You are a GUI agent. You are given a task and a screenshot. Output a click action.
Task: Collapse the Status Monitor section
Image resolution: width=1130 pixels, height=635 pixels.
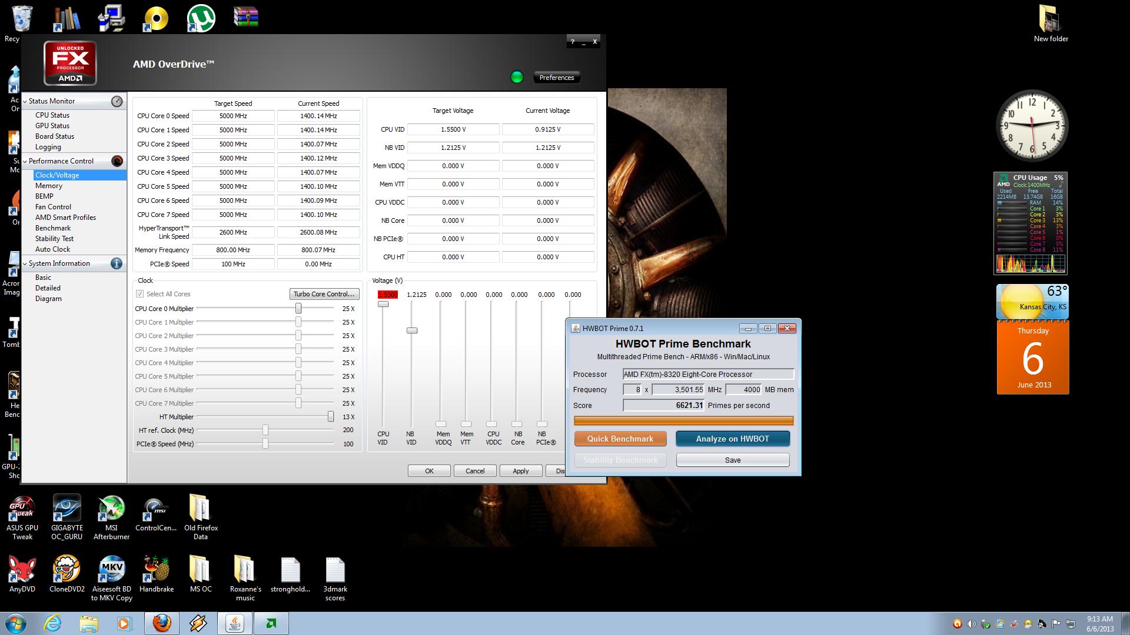25,101
